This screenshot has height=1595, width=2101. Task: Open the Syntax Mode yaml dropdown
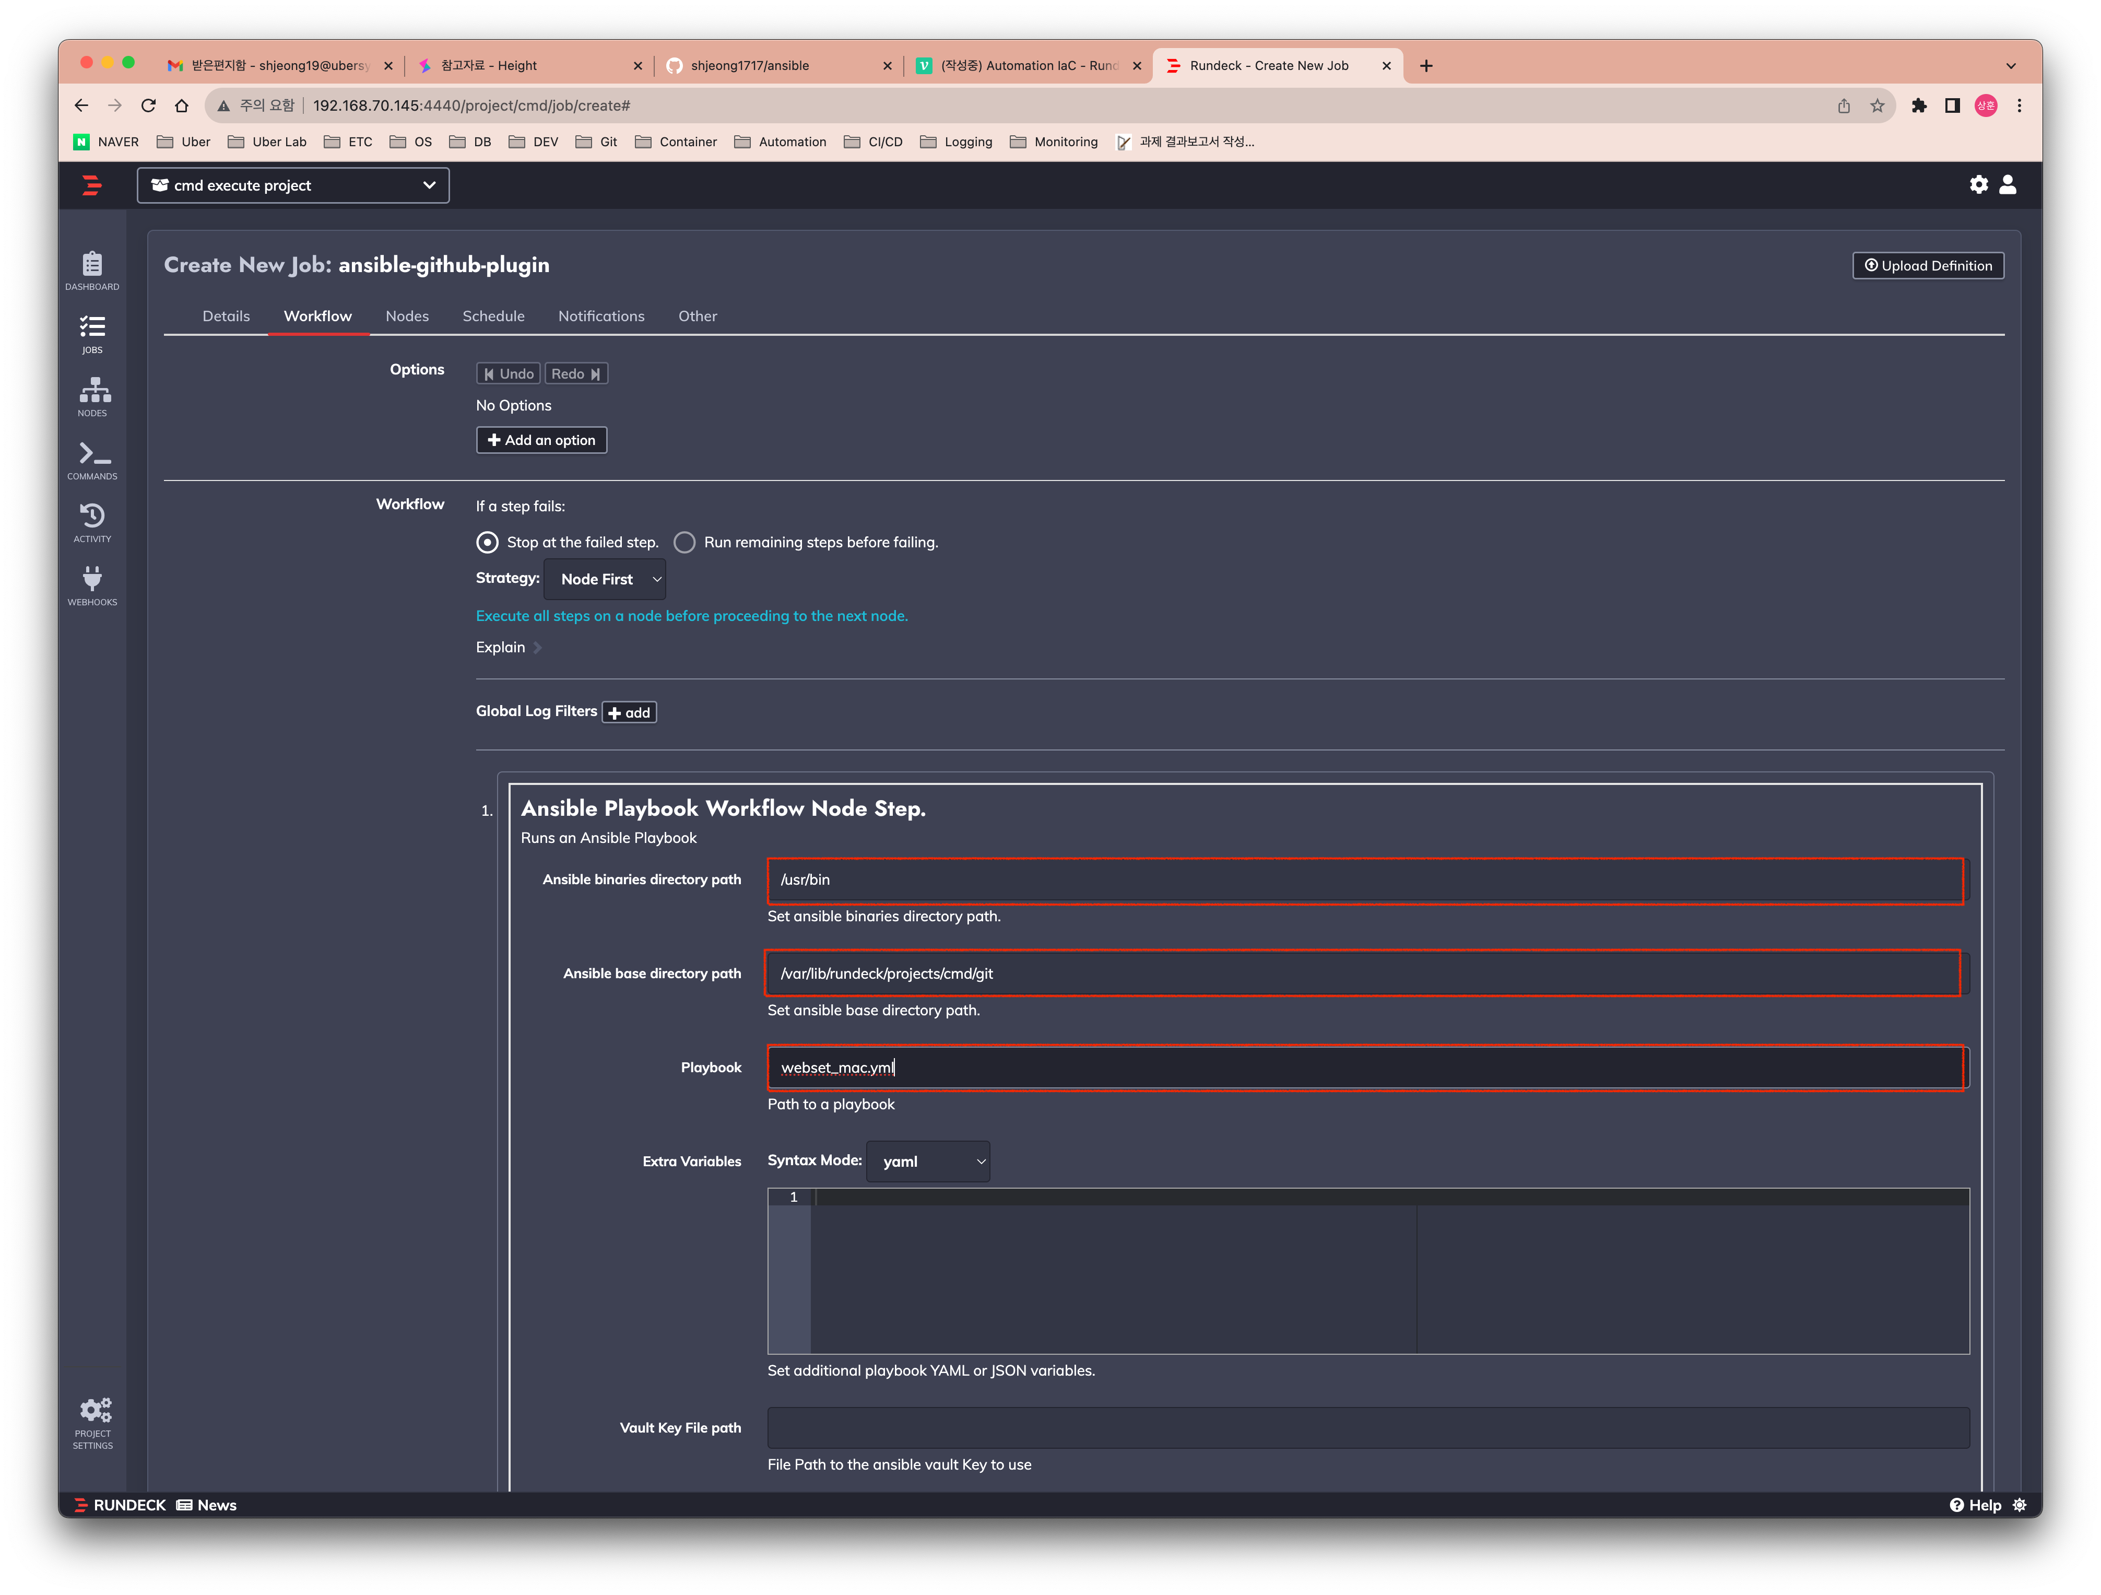(928, 1162)
